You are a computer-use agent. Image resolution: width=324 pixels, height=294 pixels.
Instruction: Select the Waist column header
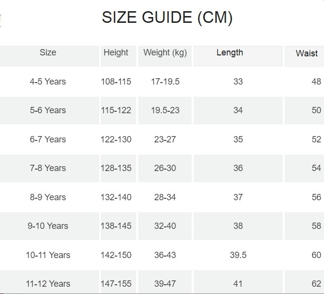[x=306, y=53]
